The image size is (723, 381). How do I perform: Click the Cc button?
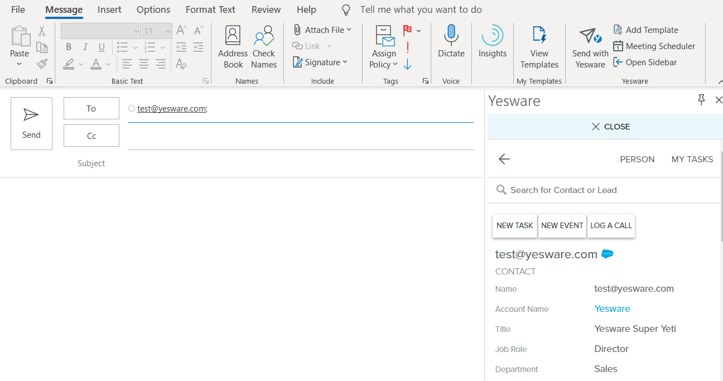point(91,136)
